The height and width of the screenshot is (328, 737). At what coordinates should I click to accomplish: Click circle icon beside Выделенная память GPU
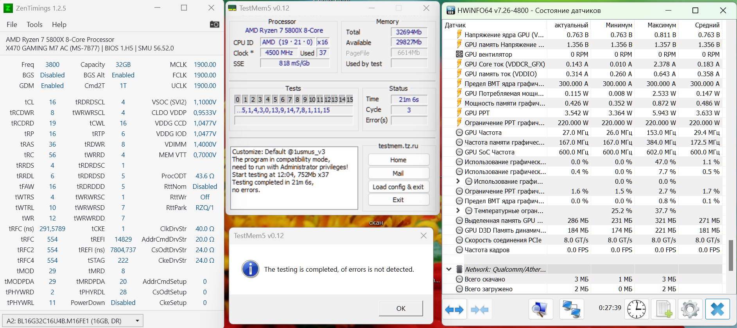(459, 220)
